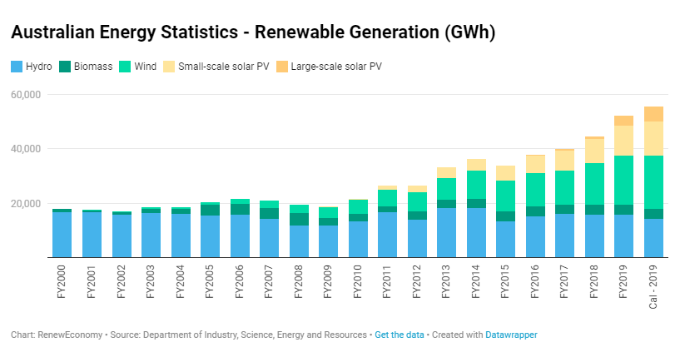Image resolution: width=680 pixels, height=362 pixels.
Task: Click the Hydro segment of the FY2013 bar
Action: 447,233
